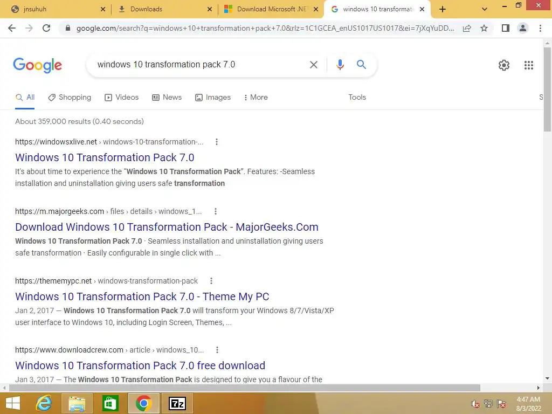Open the Google apps grid

tap(528, 65)
